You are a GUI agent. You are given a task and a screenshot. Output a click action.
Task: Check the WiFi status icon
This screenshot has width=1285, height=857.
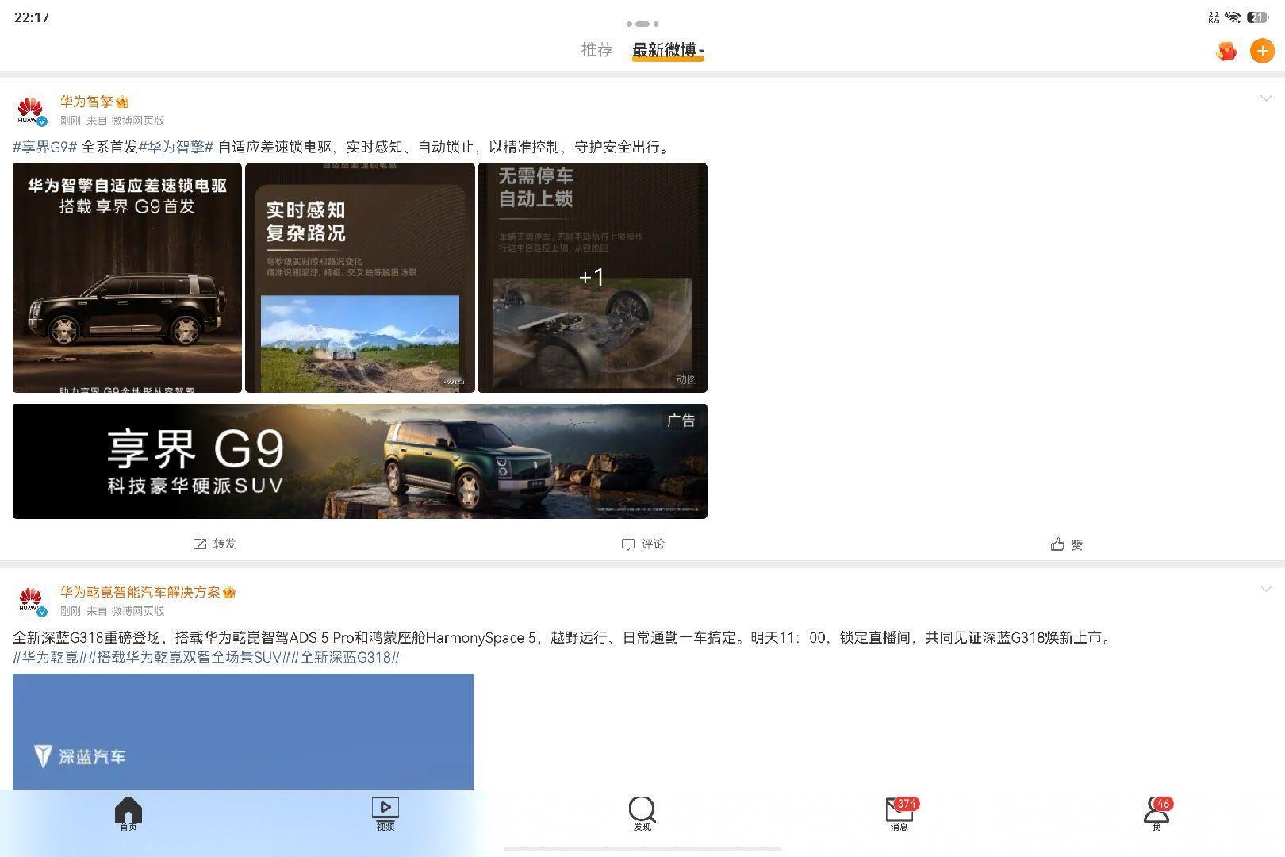point(1233,17)
